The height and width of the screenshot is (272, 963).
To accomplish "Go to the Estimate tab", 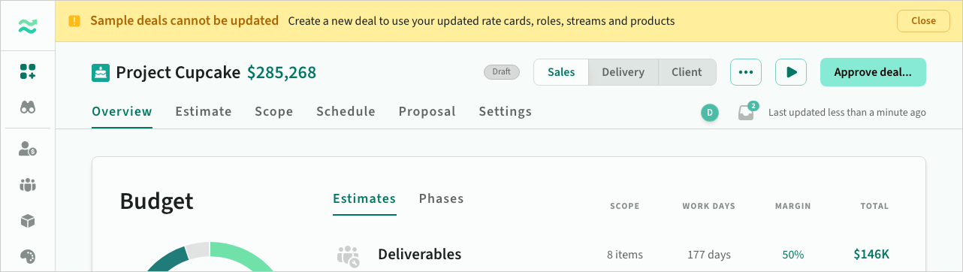I will coord(204,111).
